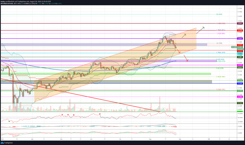Viewport: 245px width, 145px height.
Task: Click the 0.786(0.3070) Fibonacci level label
Action: 220,52
